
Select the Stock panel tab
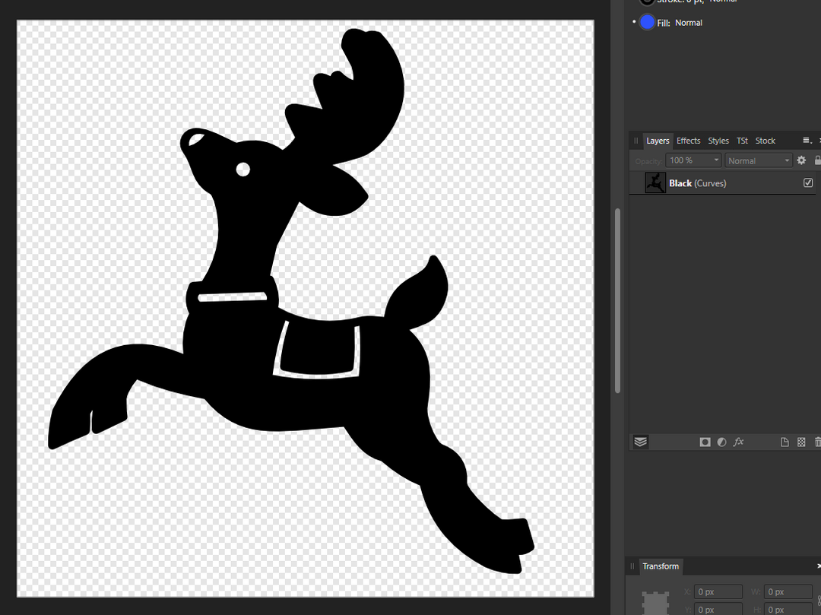pos(765,140)
